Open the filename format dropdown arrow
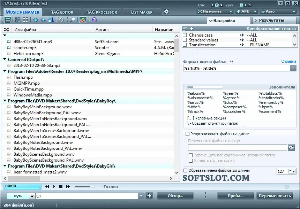This screenshot has height=209, width=300. click(x=293, y=68)
